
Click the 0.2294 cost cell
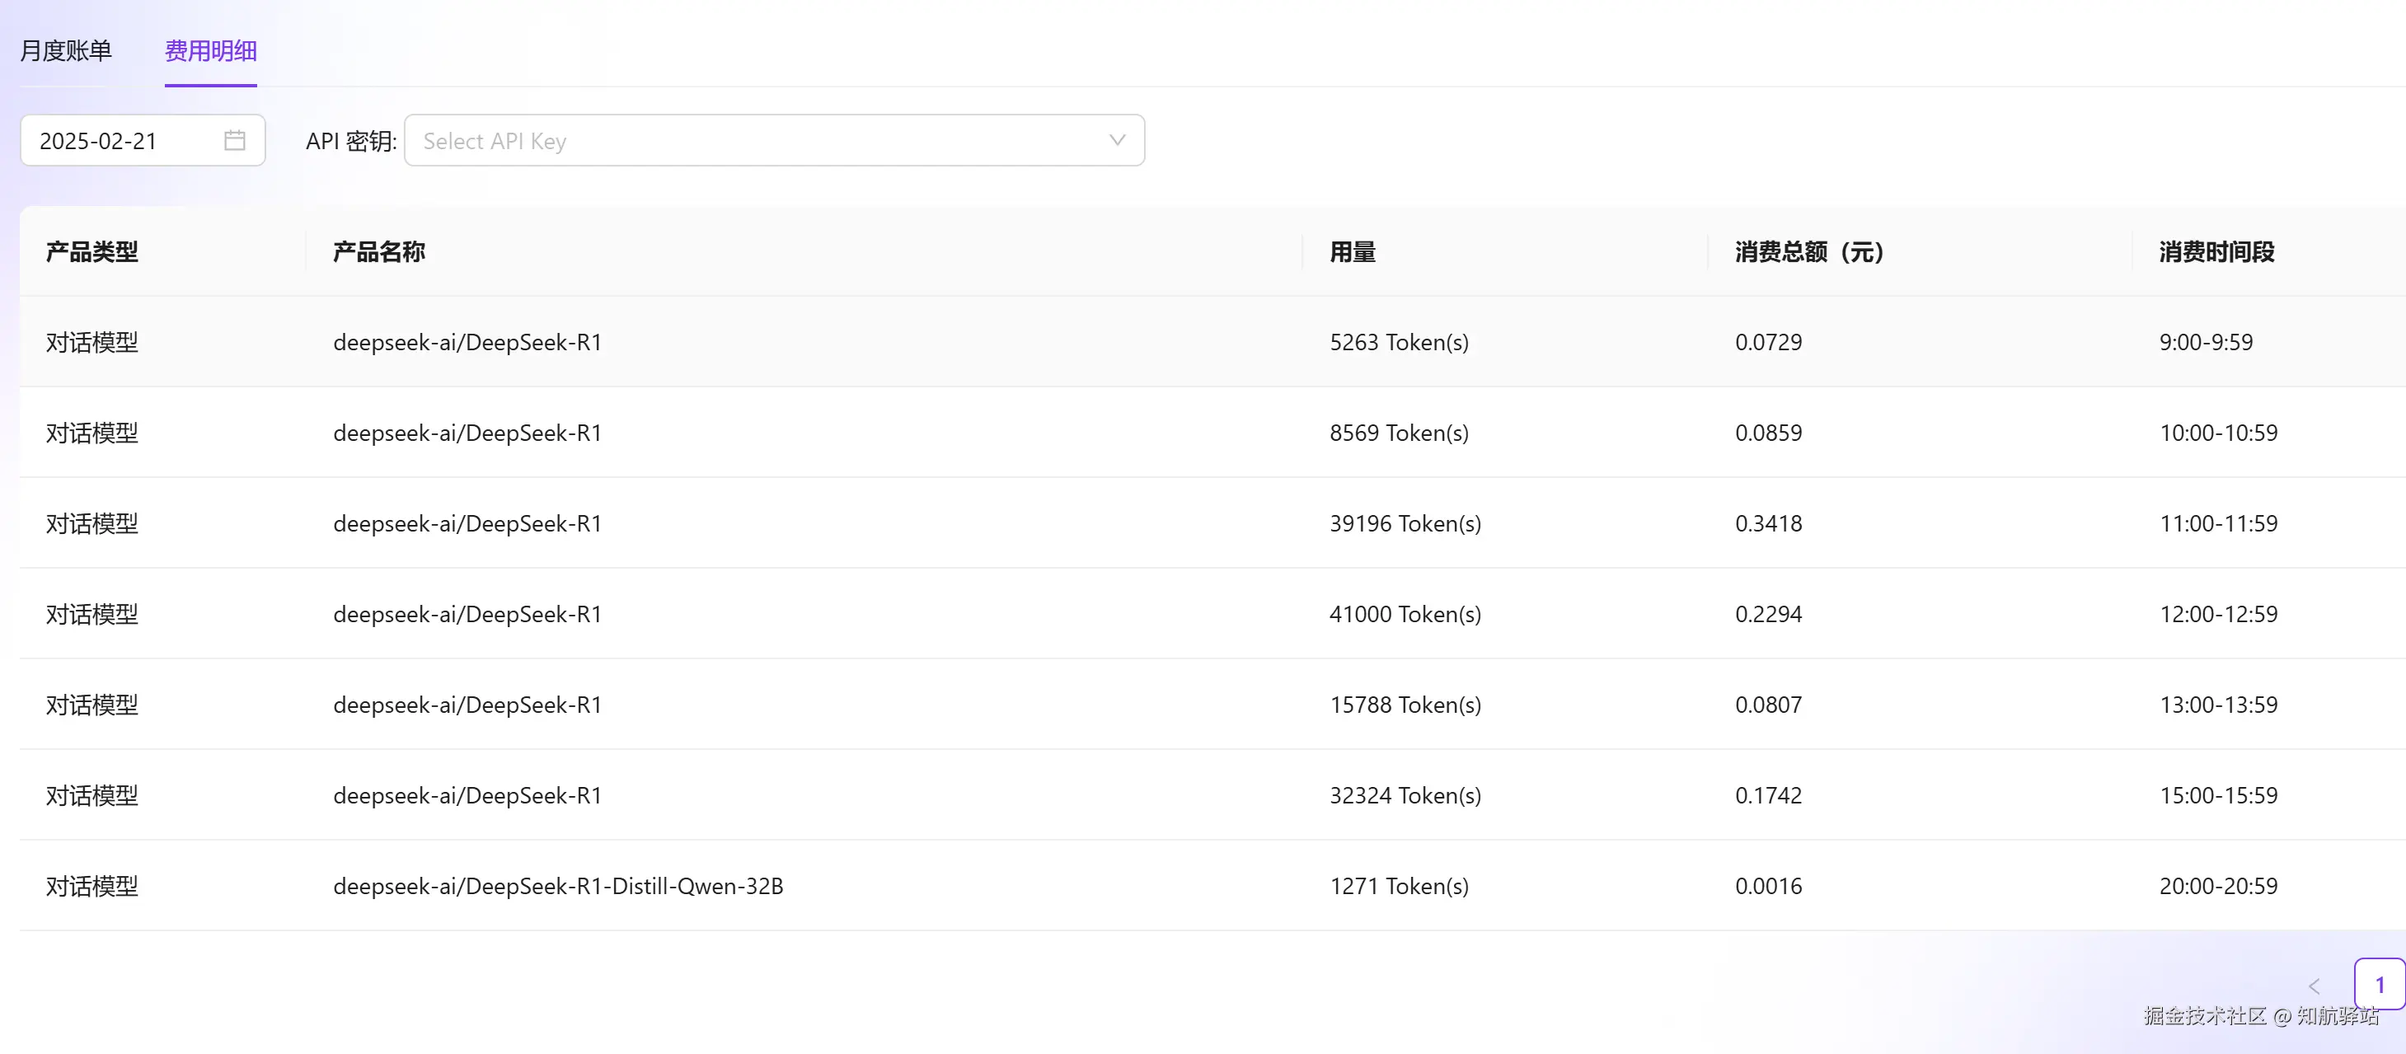click(x=1768, y=614)
